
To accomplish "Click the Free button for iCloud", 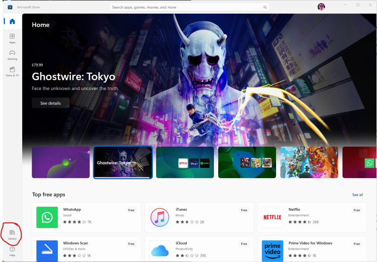I will 244,244.
